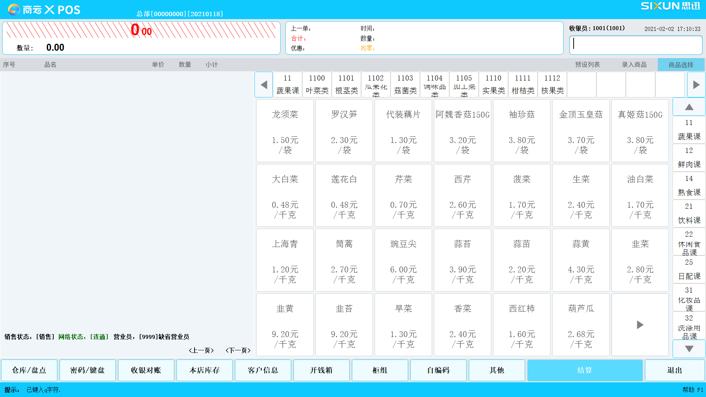Click the left arrow of category strip
The width and height of the screenshot is (706, 397).
[264, 85]
